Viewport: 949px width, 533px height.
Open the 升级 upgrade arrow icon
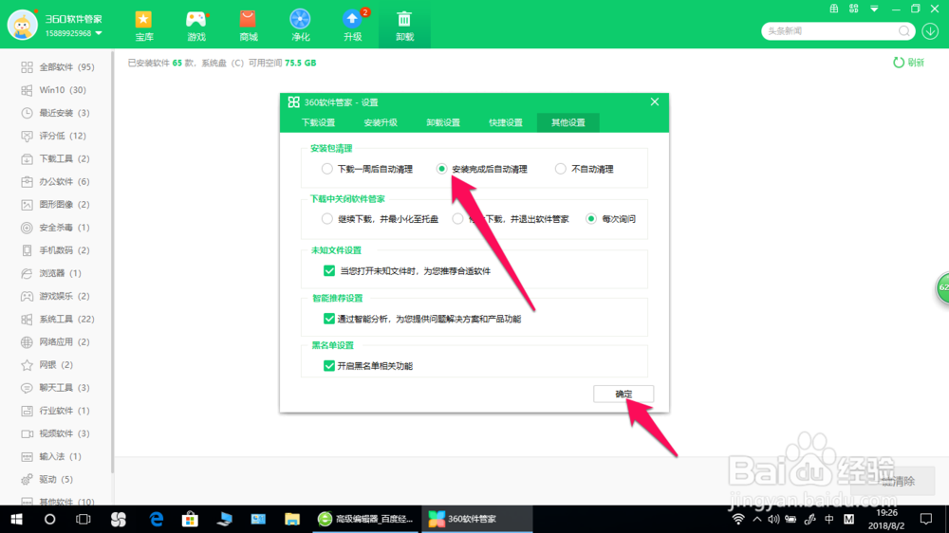(352, 19)
